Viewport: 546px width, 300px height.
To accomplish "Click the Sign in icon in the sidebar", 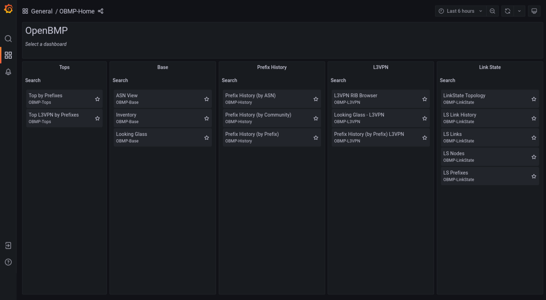I will pyautogui.click(x=8, y=245).
